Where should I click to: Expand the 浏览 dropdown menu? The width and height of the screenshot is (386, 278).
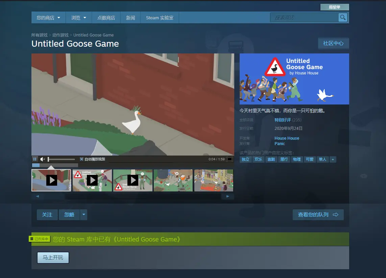point(79,18)
